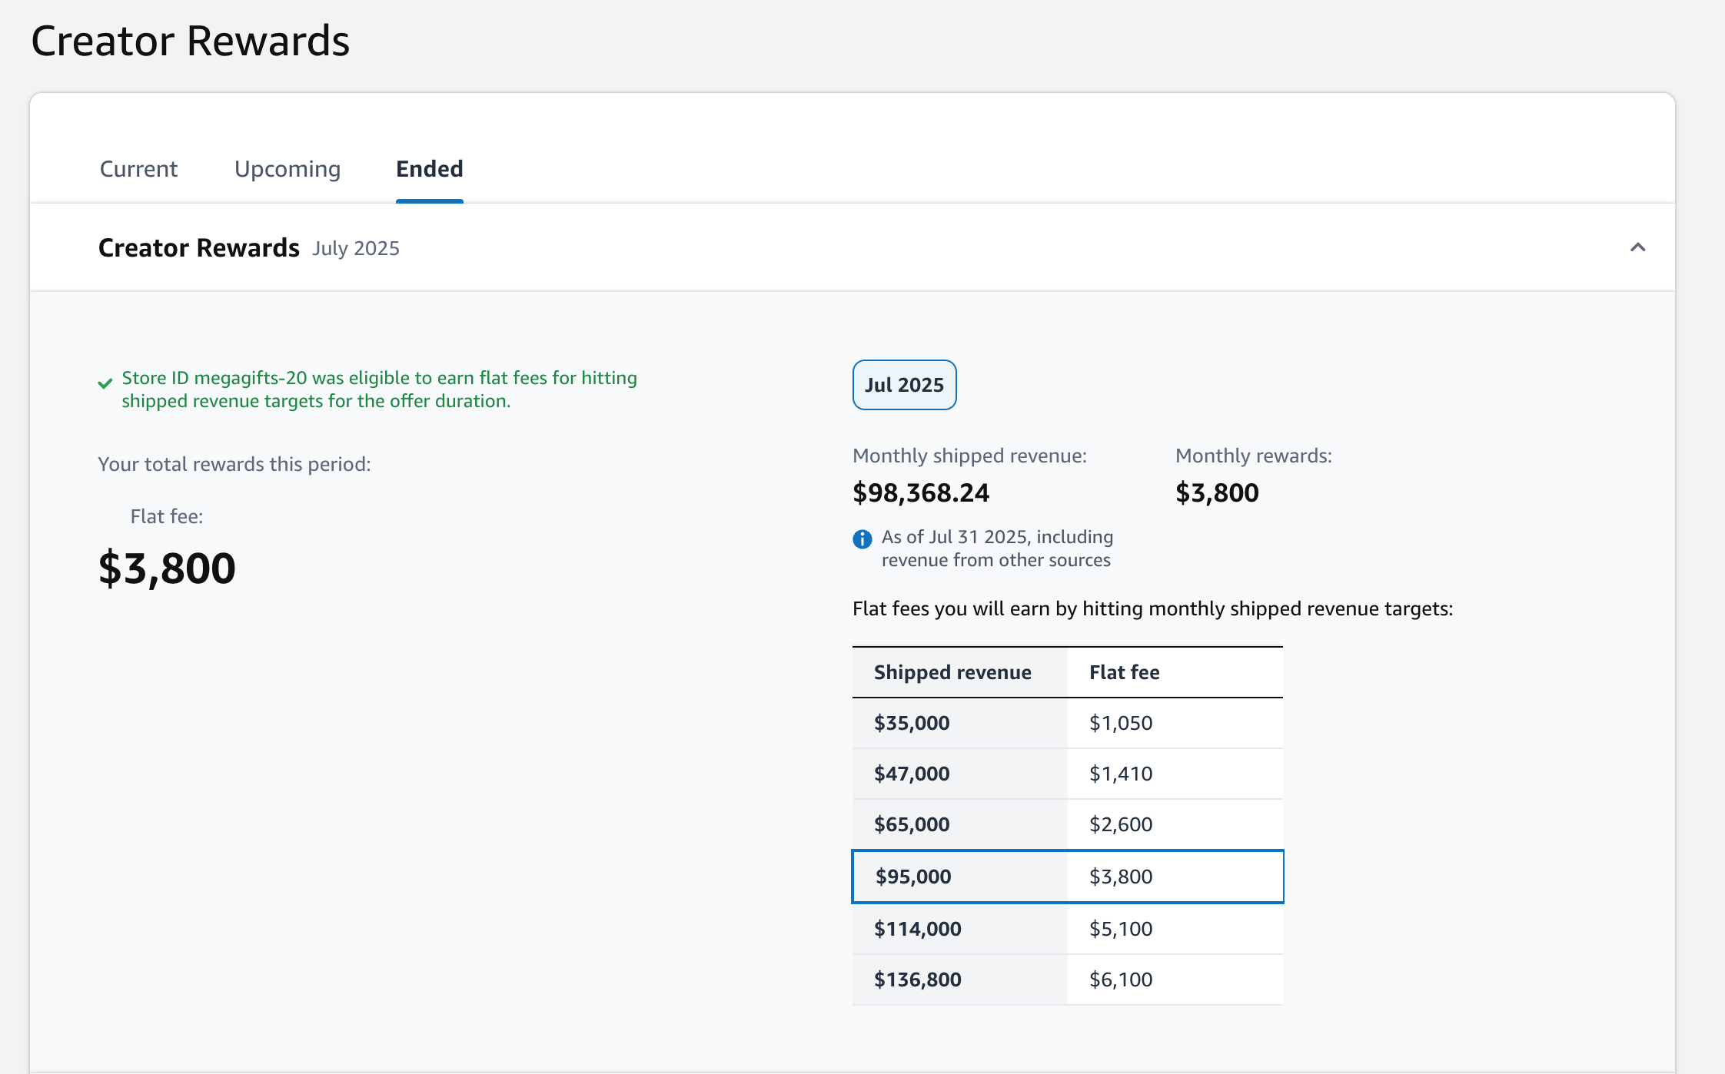This screenshot has height=1074, width=1725.
Task: Collapse the Creator Rewards July 2025 section
Action: 1637,247
